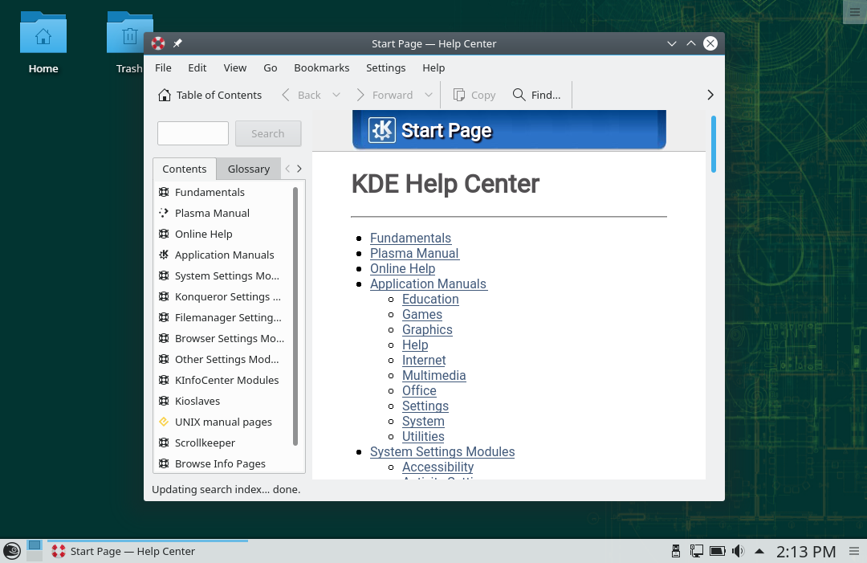Open the Go menu
Image resolution: width=867 pixels, height=563 pixels.
coord(271,68)
